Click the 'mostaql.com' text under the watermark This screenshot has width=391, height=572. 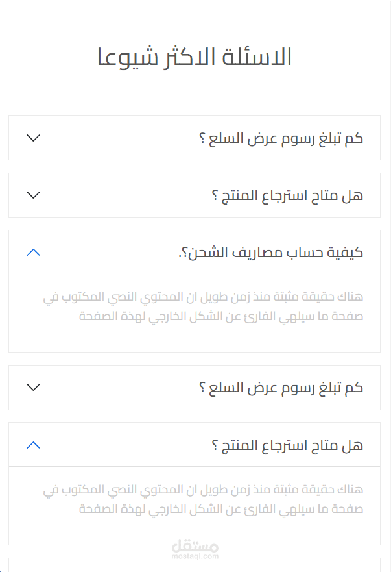click(x=195, y=556)
